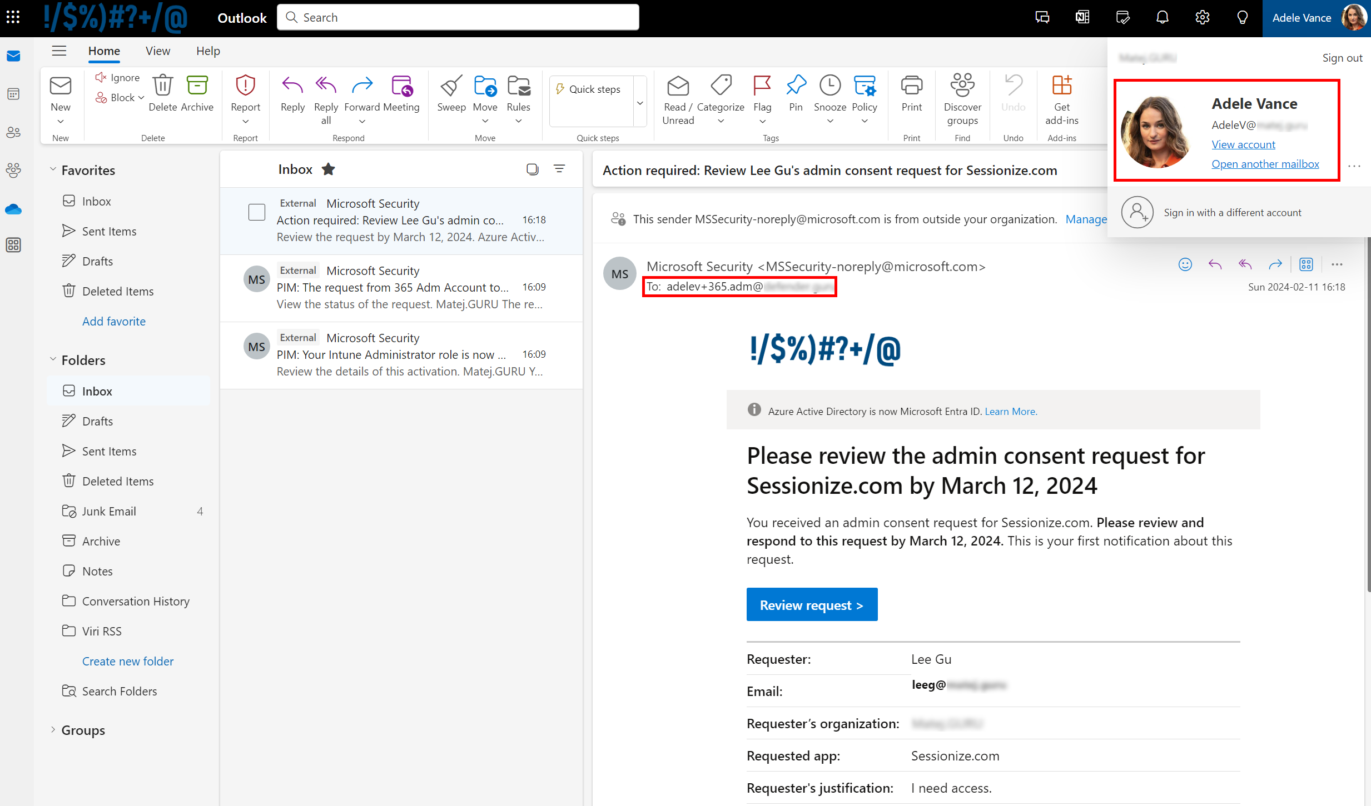The height and width of the screenshot is (806, 1371).
Task: Open the Quick steps dropdown
Action: [640, 102]
